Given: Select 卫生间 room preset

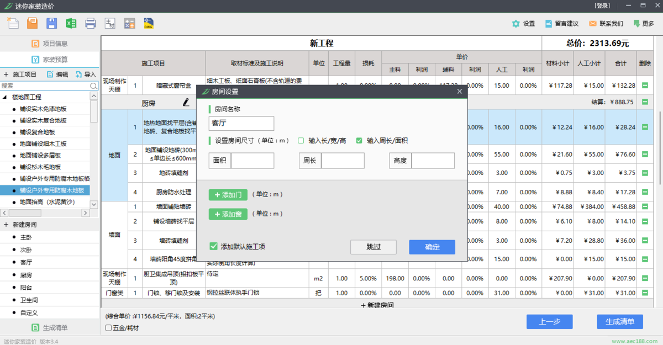Looking at the screenshot, I should [29, 300].
